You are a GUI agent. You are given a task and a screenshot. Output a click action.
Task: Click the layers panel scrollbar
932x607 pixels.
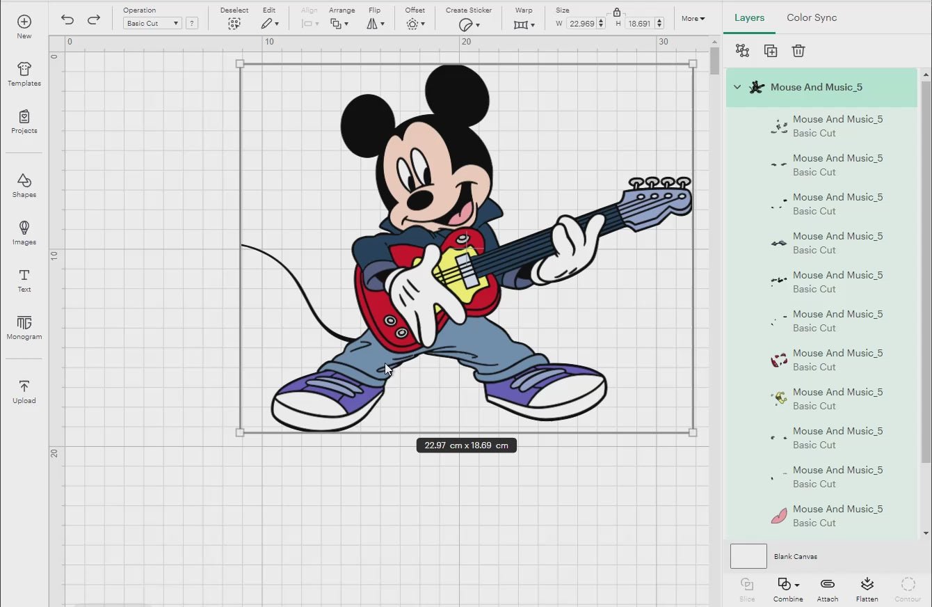coord(926,271)
